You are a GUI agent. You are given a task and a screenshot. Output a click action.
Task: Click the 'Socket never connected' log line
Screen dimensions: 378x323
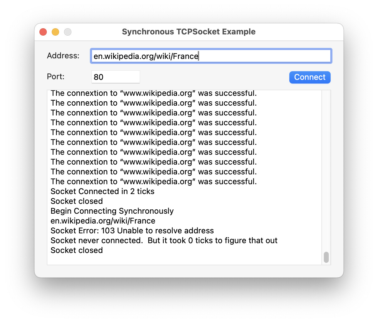coord(164,240)
